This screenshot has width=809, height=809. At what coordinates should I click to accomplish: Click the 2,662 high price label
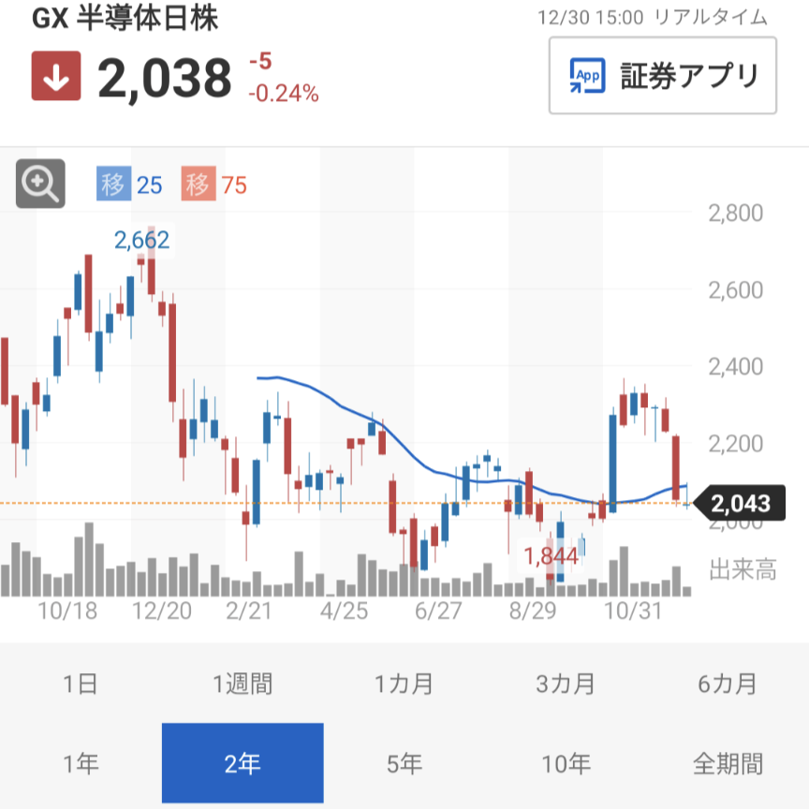(x=142, y=241)
